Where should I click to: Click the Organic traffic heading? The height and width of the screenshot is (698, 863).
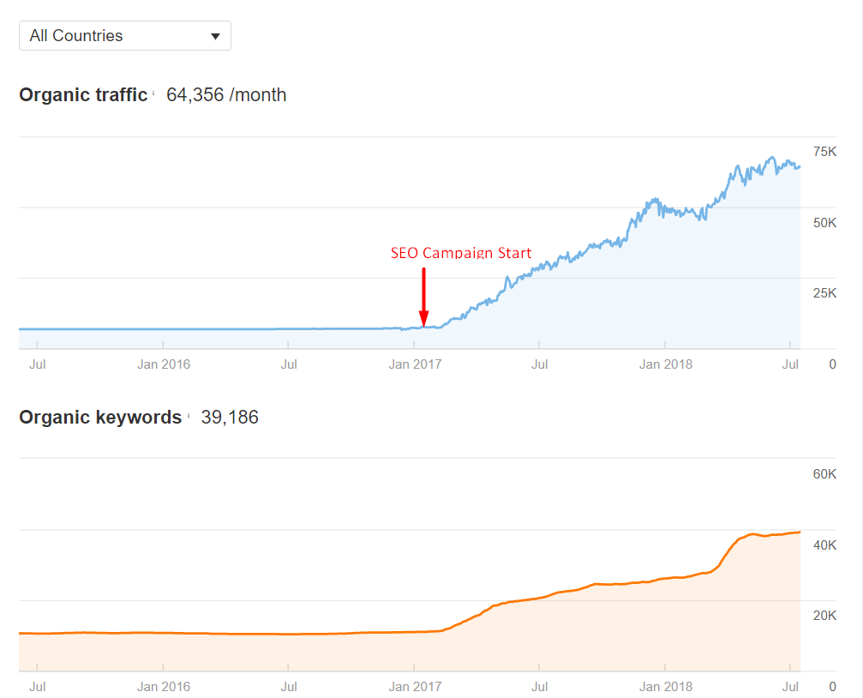click(83, 95)
